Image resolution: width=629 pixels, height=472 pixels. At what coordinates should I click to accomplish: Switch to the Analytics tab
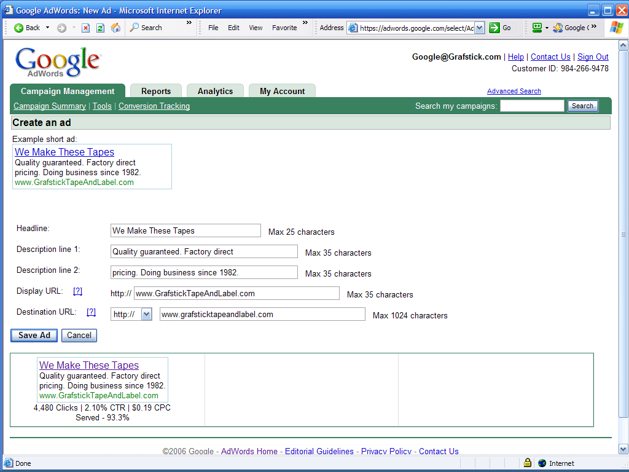point(215,91)
